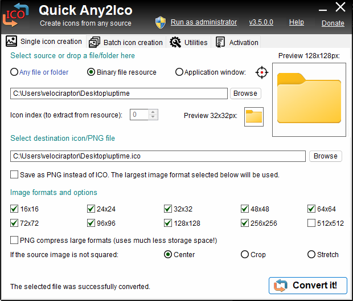Click the Utilities gear and wrench icon
The image size is (353, 301).
tap(175, 42)
